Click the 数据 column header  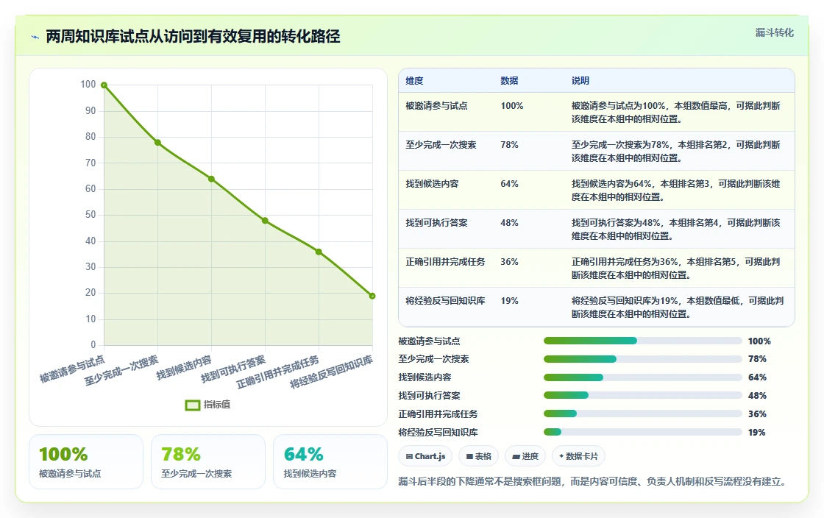pos(509,81)
